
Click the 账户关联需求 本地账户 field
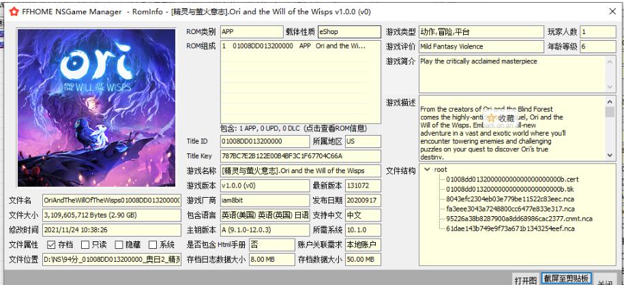coord(363,244)
